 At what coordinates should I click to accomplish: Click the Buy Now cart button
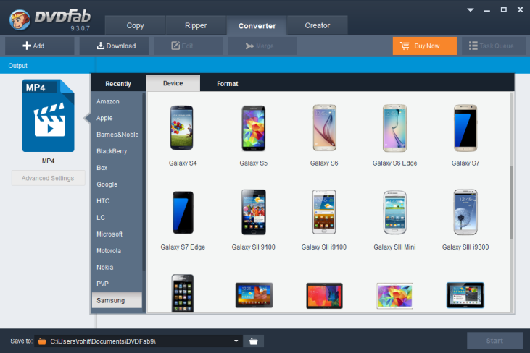coord(424,46)
